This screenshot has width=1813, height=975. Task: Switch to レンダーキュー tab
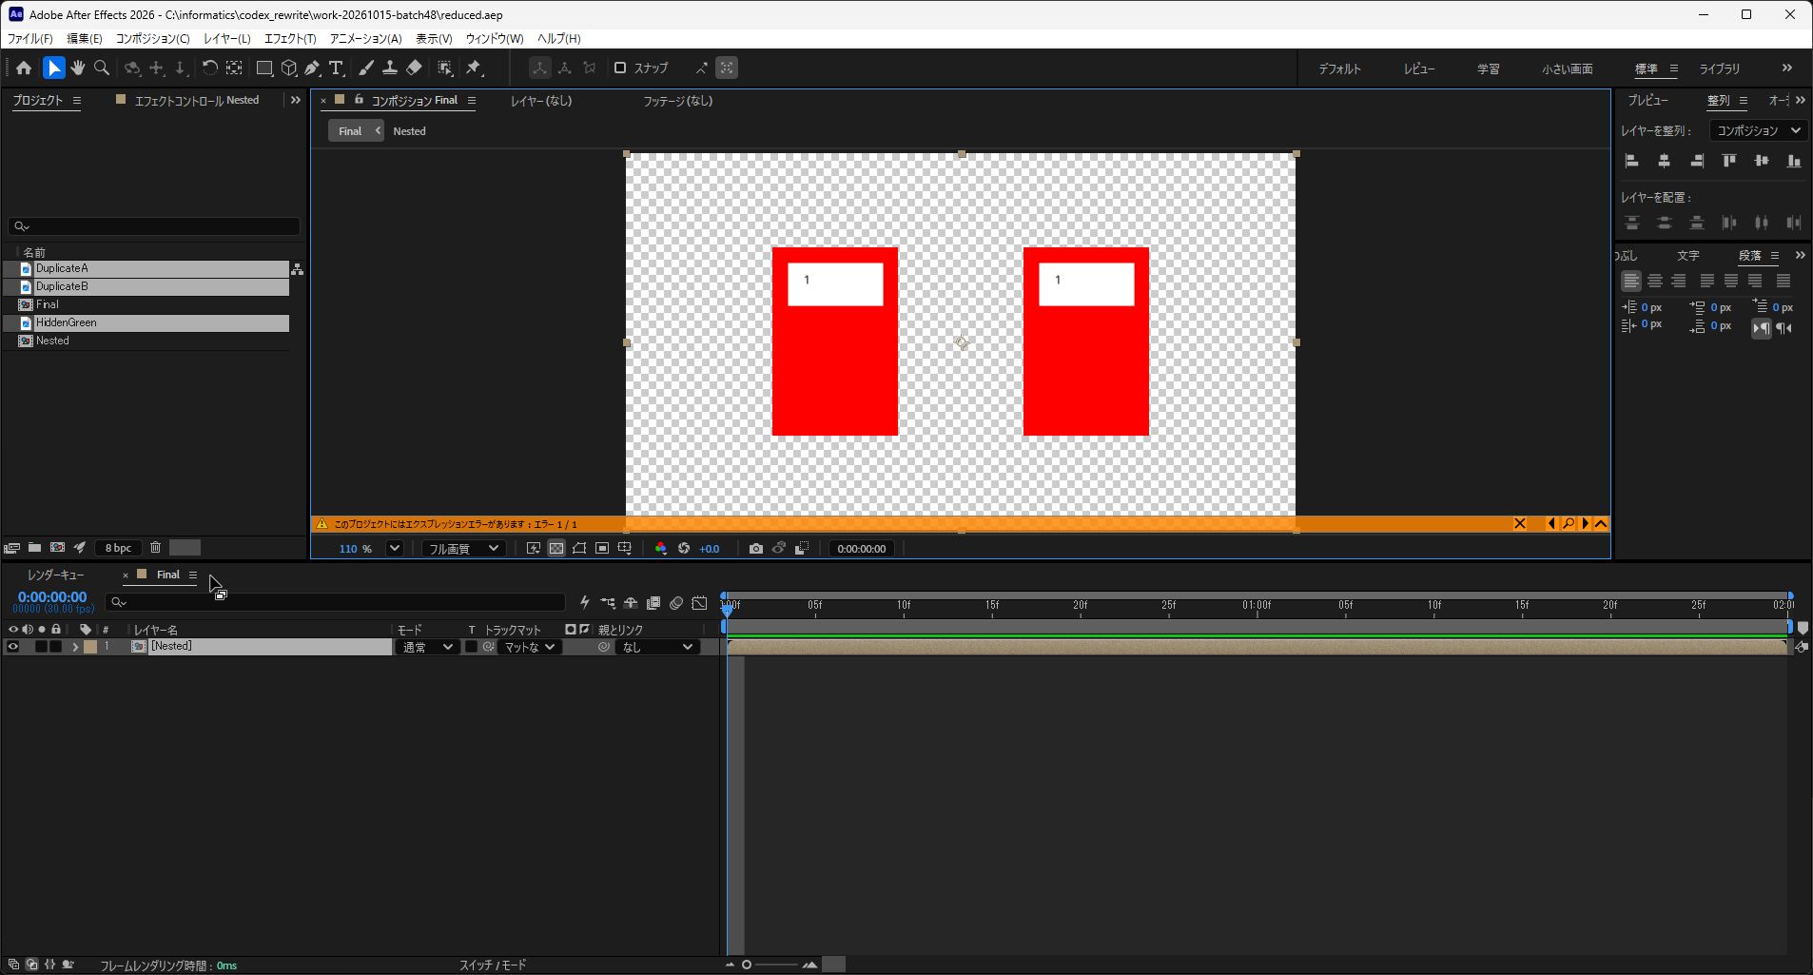coord(55,575)
